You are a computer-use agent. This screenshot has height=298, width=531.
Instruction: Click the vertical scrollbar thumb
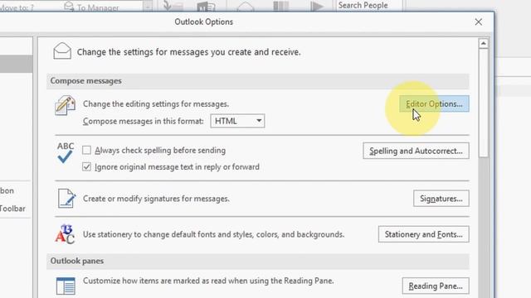[483, 103]
